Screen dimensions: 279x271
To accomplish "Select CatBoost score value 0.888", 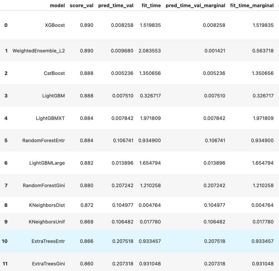I will [x=86, y=73].
